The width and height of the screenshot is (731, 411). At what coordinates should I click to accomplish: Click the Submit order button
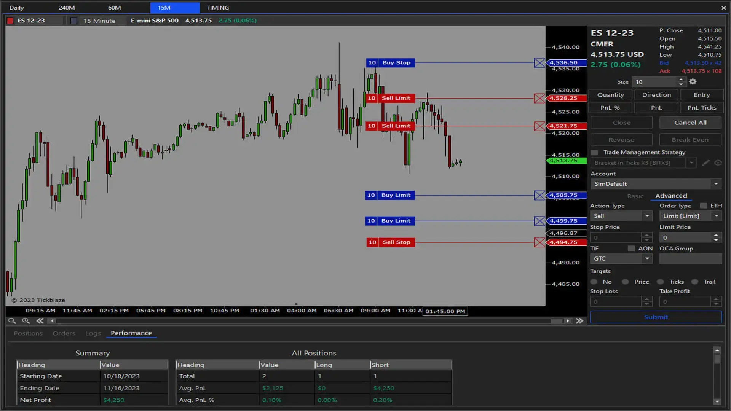(x=656, y=317)
